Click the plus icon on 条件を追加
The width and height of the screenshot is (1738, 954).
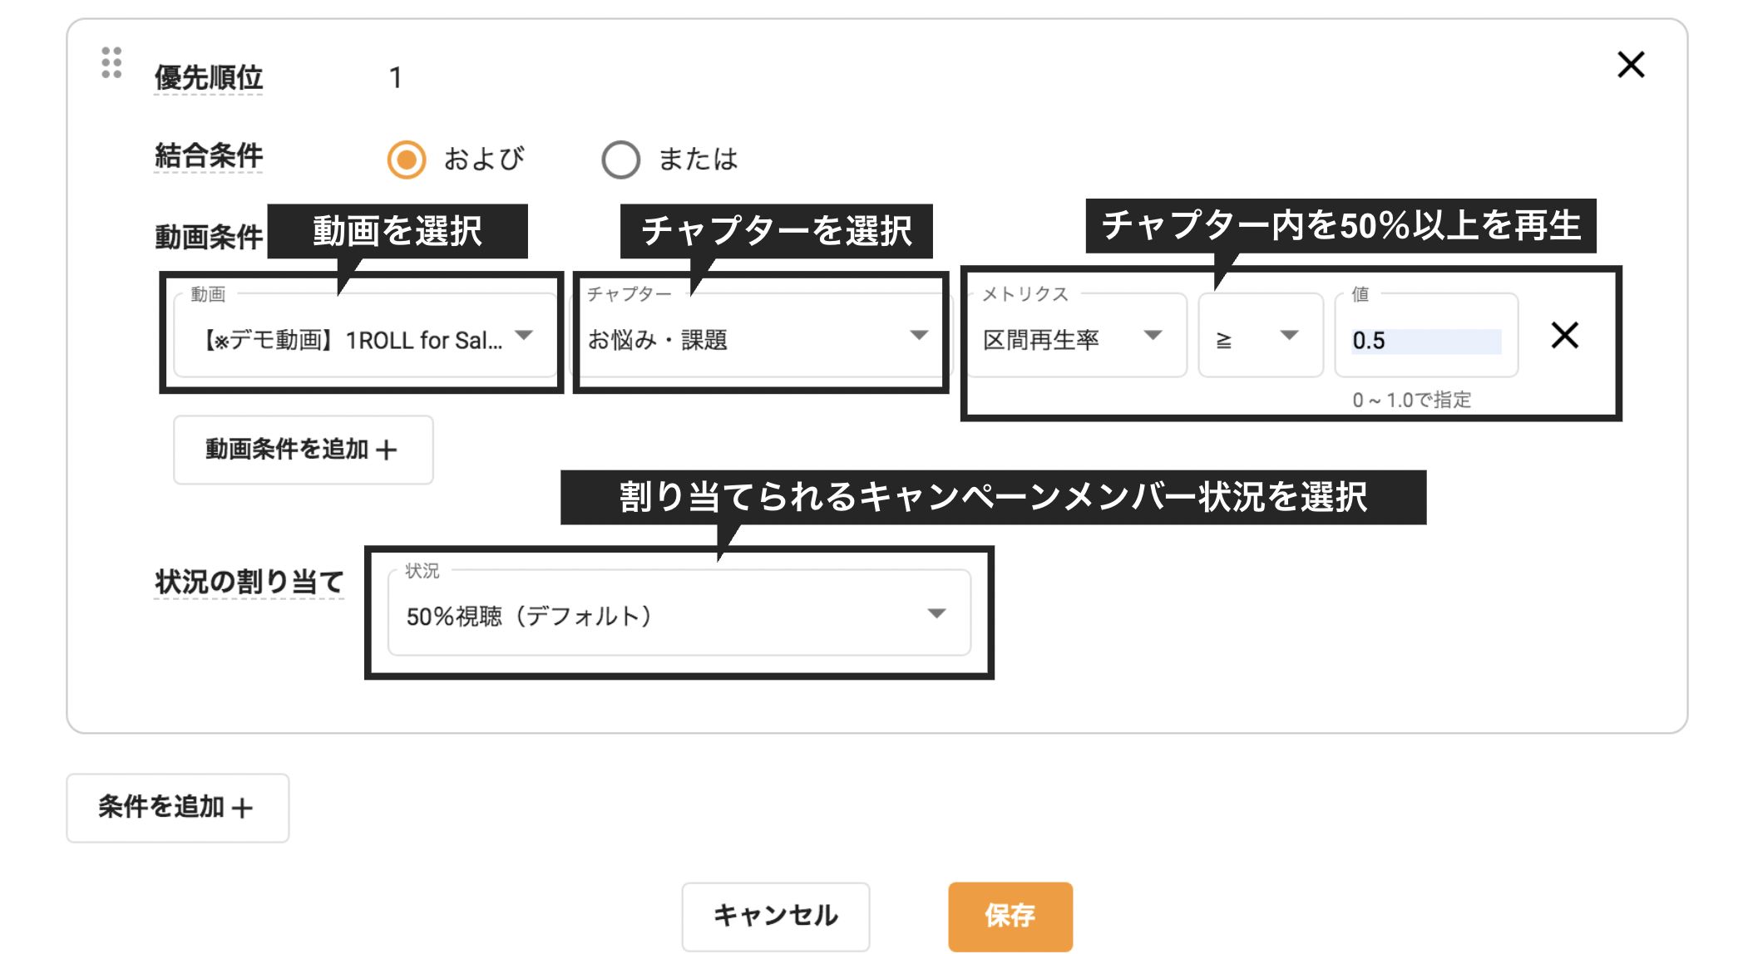click(x=243, y=807)
